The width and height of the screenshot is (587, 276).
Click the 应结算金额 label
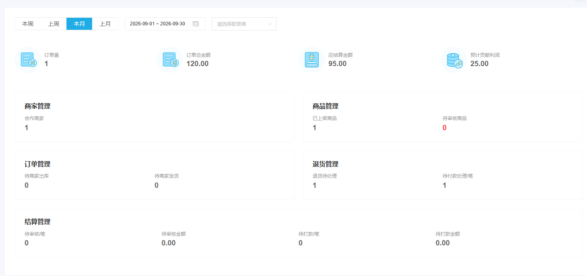click(x=341, y=55)
